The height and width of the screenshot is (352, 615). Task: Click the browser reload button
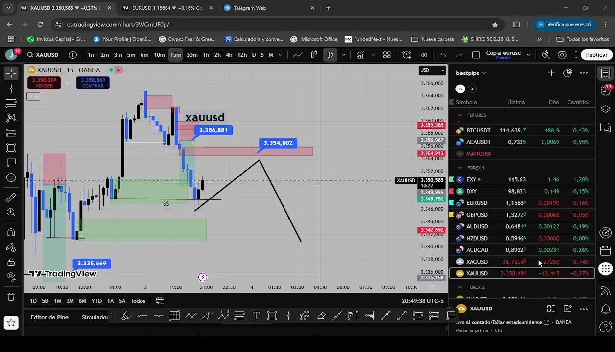tap(40, 24)
